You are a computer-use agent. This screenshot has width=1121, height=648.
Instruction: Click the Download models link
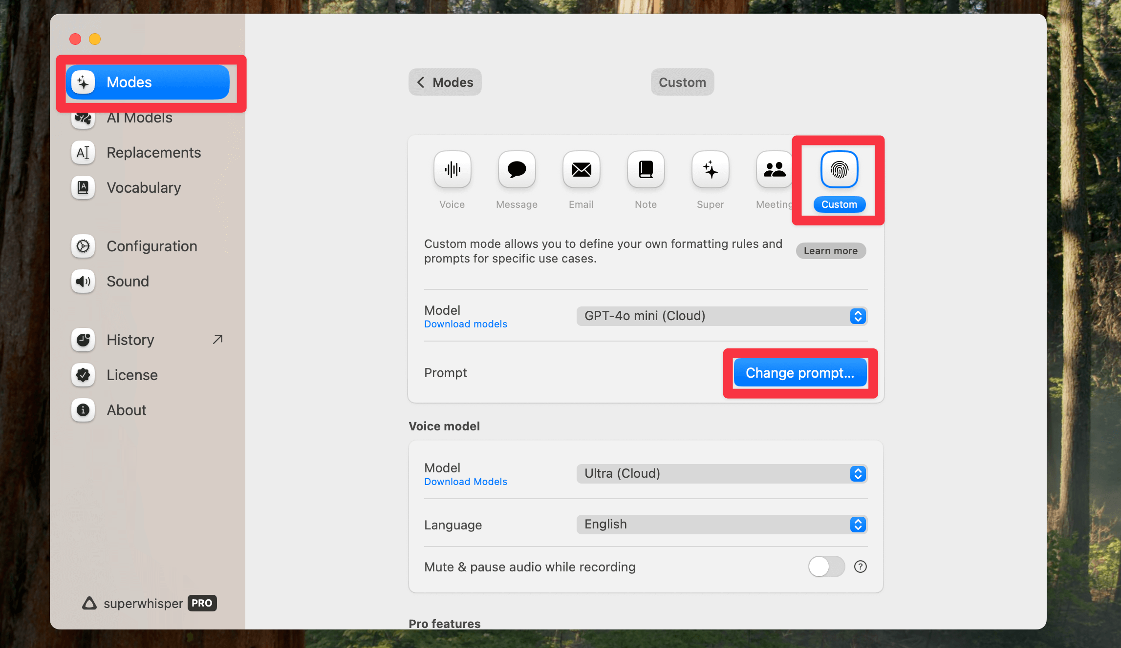(465, 324)
